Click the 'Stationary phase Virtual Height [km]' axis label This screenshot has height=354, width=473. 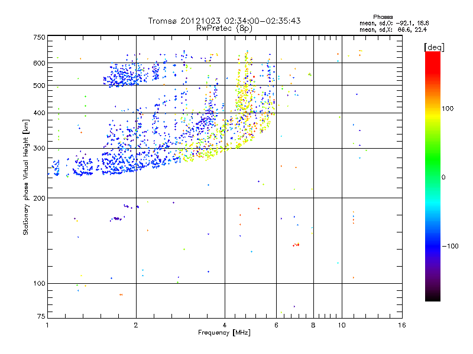click(26, 178)
